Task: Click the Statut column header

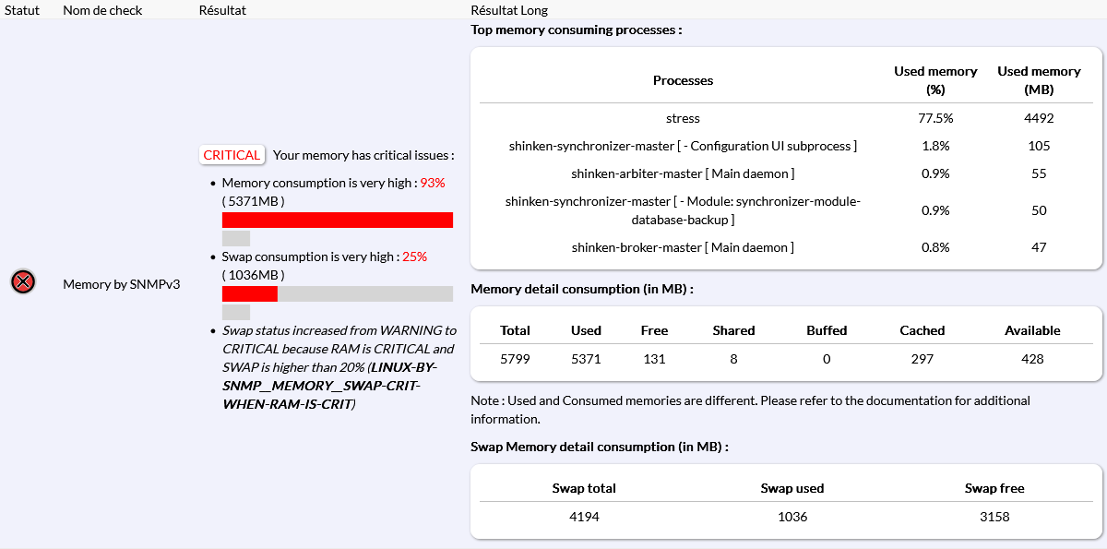Action: [22, 10]
